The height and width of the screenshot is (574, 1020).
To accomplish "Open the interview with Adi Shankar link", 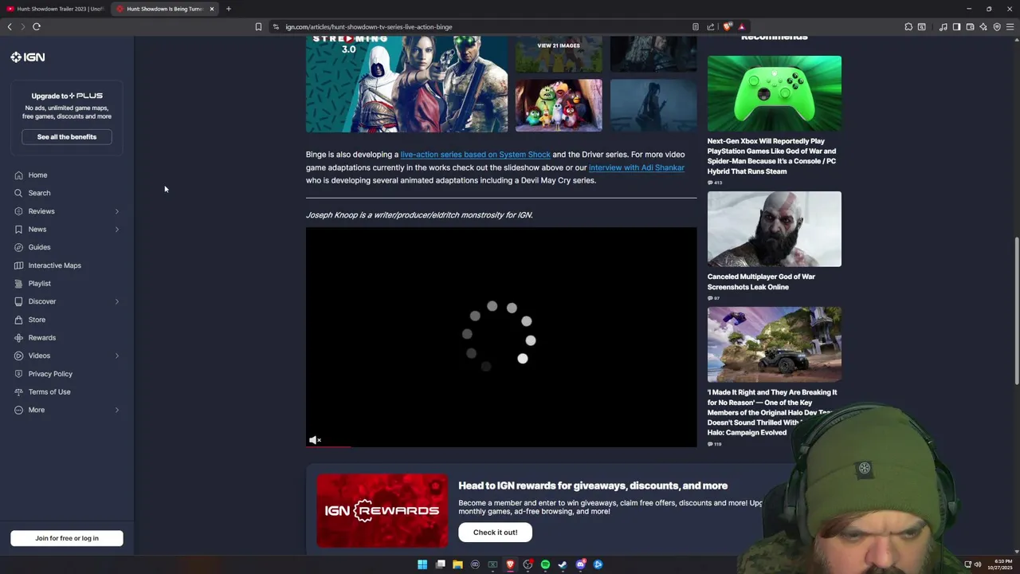I will [636, 167].
